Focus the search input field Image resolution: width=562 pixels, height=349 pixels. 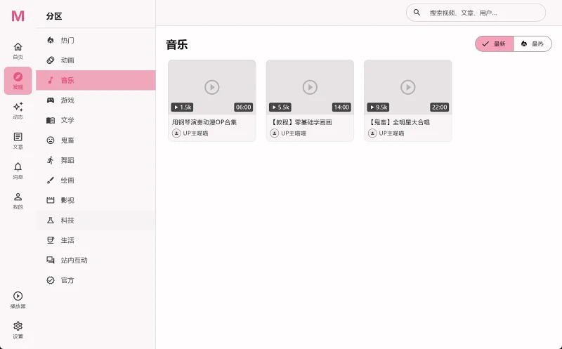pos(476,13)
